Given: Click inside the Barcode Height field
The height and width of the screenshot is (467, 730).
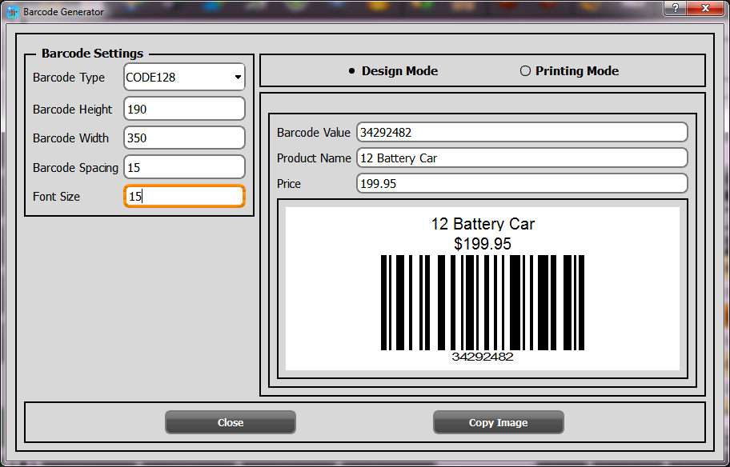Looking at the screenshot, I should tap(183, 109).
